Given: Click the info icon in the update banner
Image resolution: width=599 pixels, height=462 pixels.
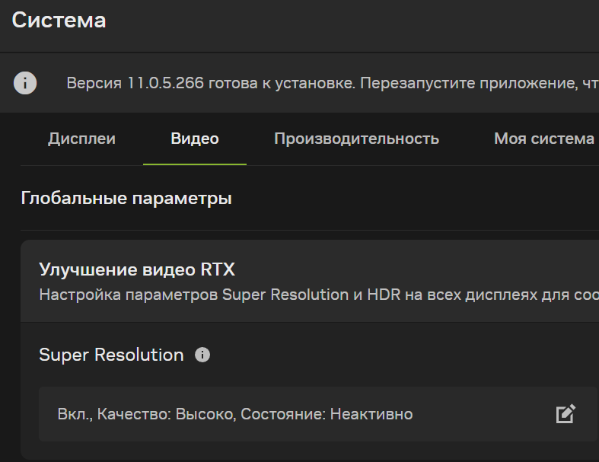Looking at the screenshot, I should click(25, 83).
